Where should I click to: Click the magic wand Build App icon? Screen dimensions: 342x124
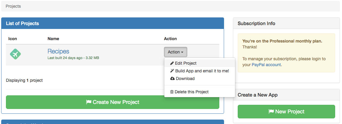(x=172, y=71)
